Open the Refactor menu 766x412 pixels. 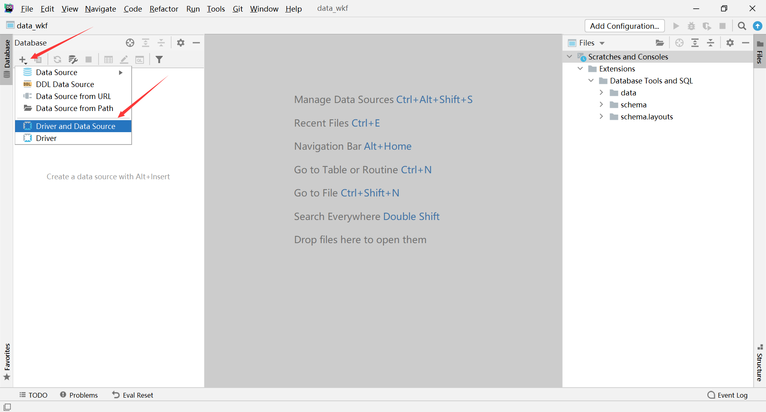(x=164, y=9)
